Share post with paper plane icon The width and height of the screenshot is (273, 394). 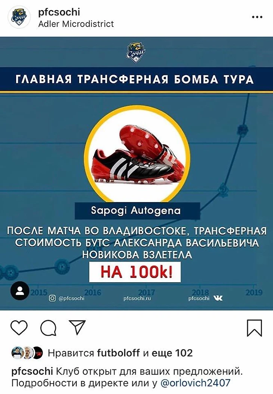77,327
